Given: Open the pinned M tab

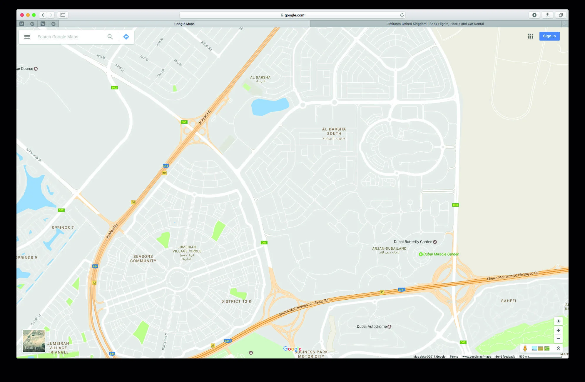Looking at the screenshot, I should point(22,24).
